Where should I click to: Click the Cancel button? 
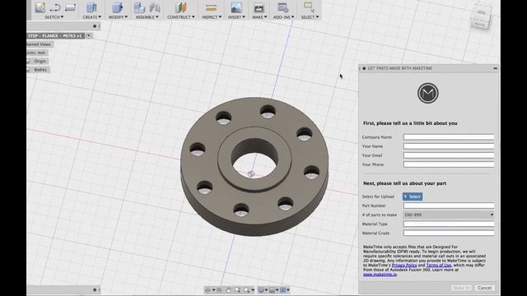tap(484, 288)
